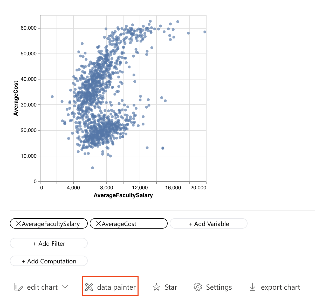Click the data painter brush icon
The width and height of the screenshot is (315, 306).
pos(89,287)
